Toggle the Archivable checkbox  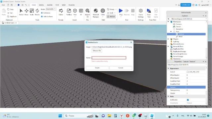pos(188,100)
